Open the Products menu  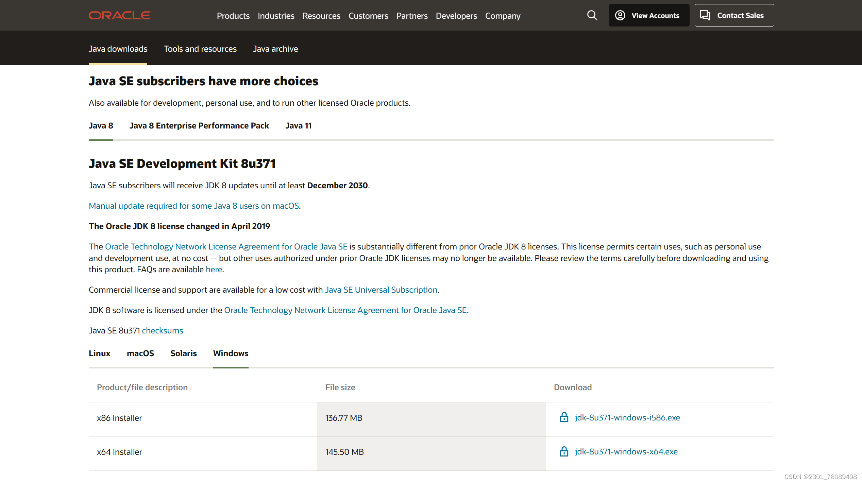click(233, 16)
